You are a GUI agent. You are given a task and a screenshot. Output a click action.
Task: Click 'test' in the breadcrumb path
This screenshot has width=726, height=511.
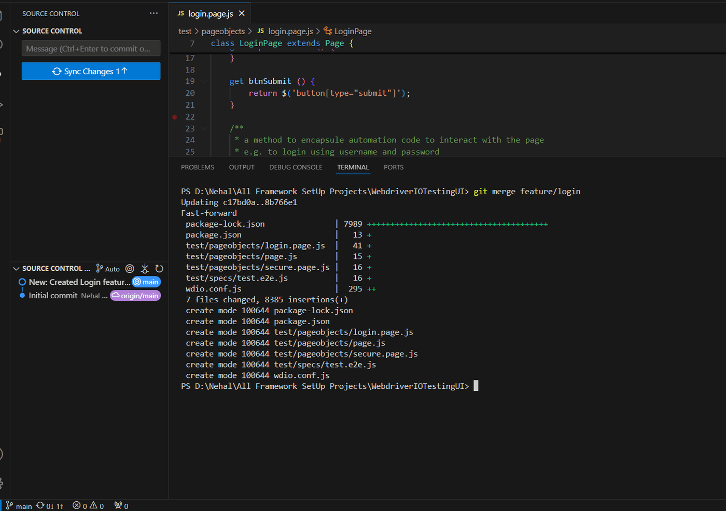pyautogui.click(x=185, y=32)
